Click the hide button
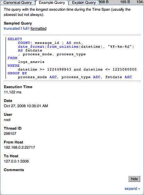The image size is (144, 195). click(134, 179)
